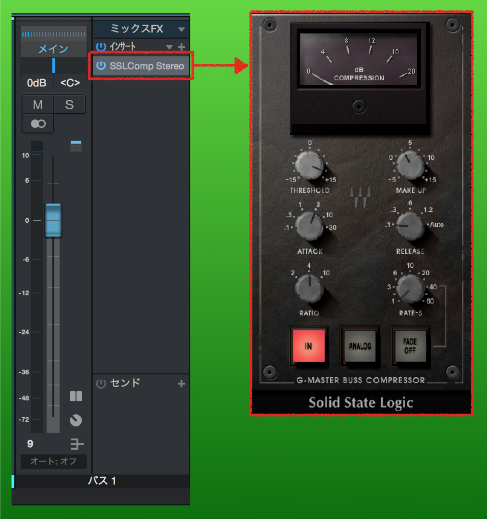487x520 pixels.
Task: Click the Waves logo icon
Action: [360, 196]
